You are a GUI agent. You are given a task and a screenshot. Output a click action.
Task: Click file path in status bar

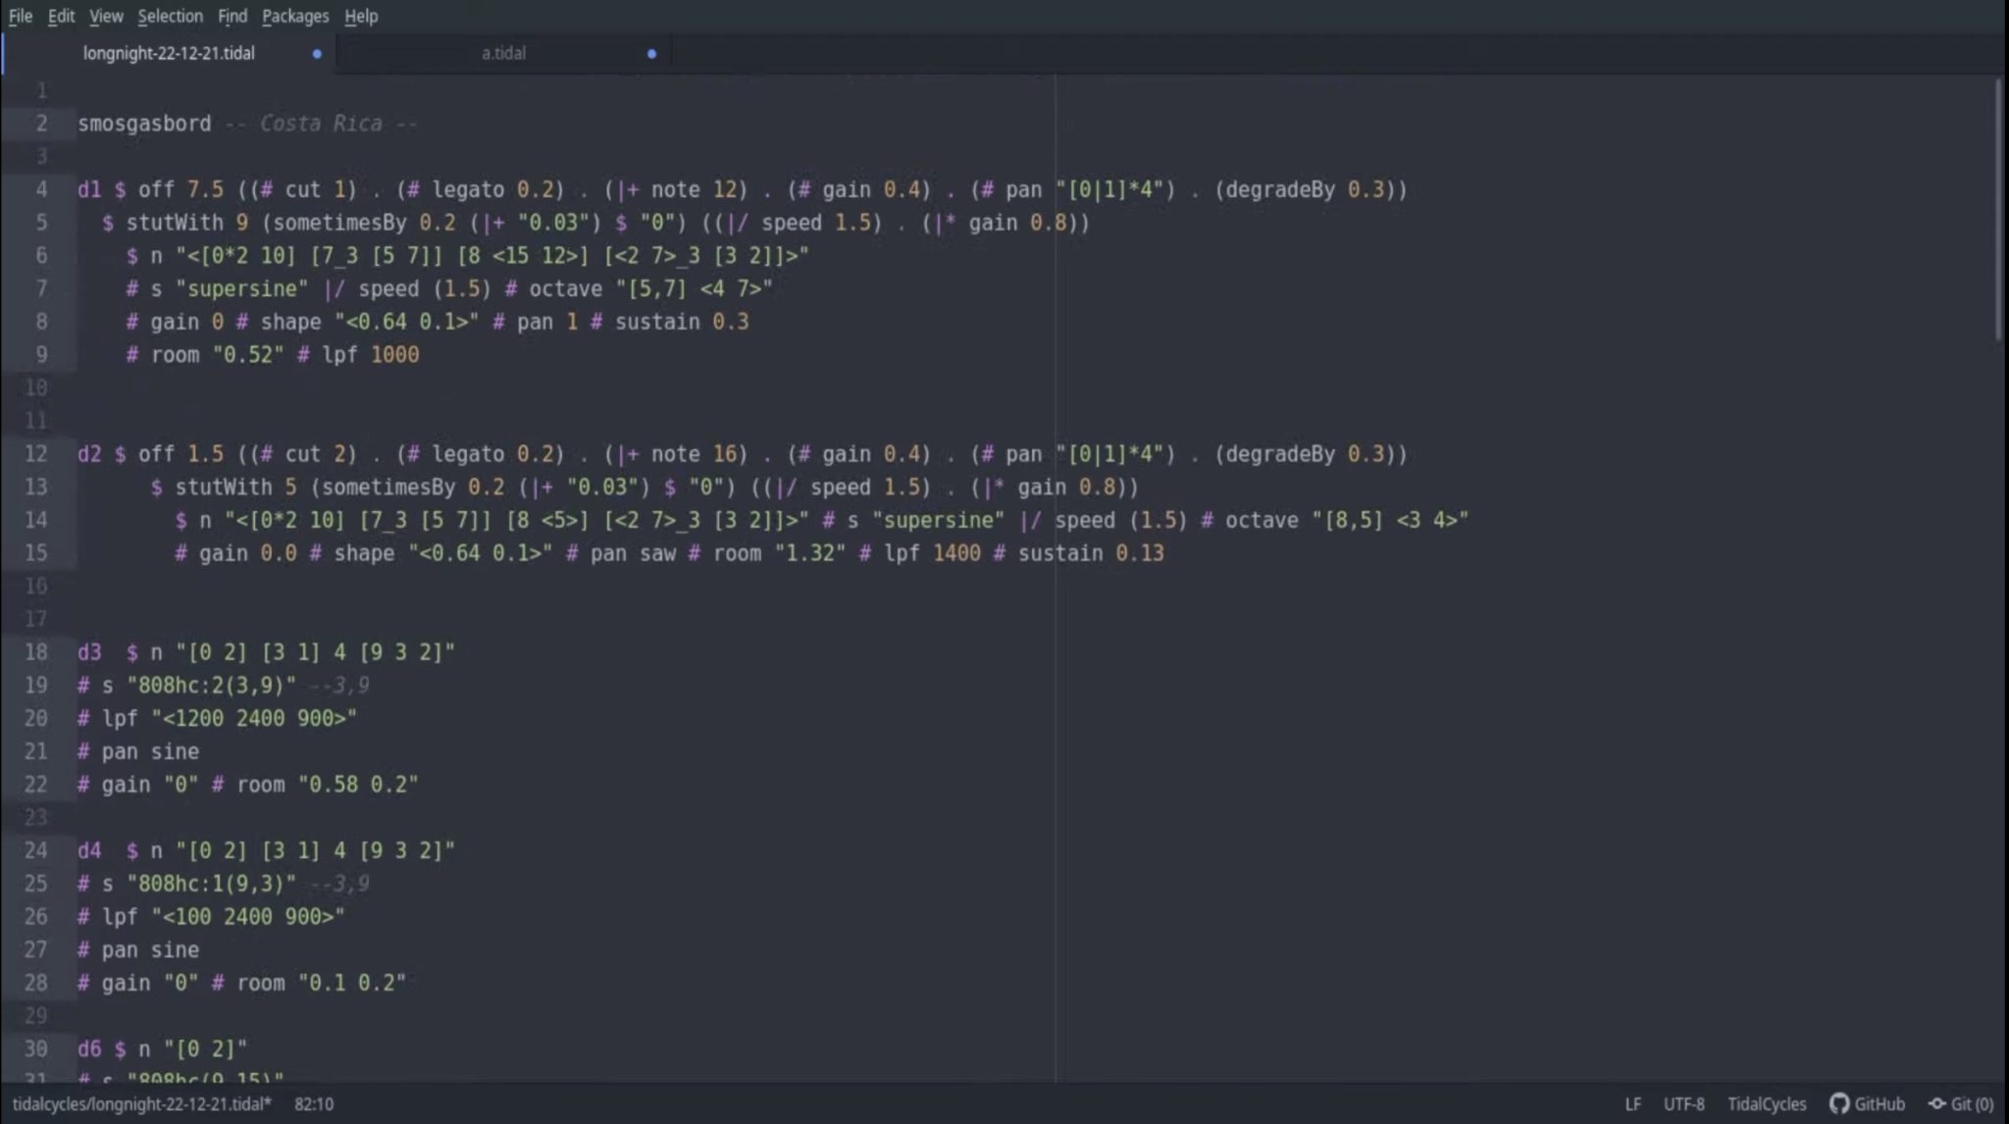[141, 1103]
